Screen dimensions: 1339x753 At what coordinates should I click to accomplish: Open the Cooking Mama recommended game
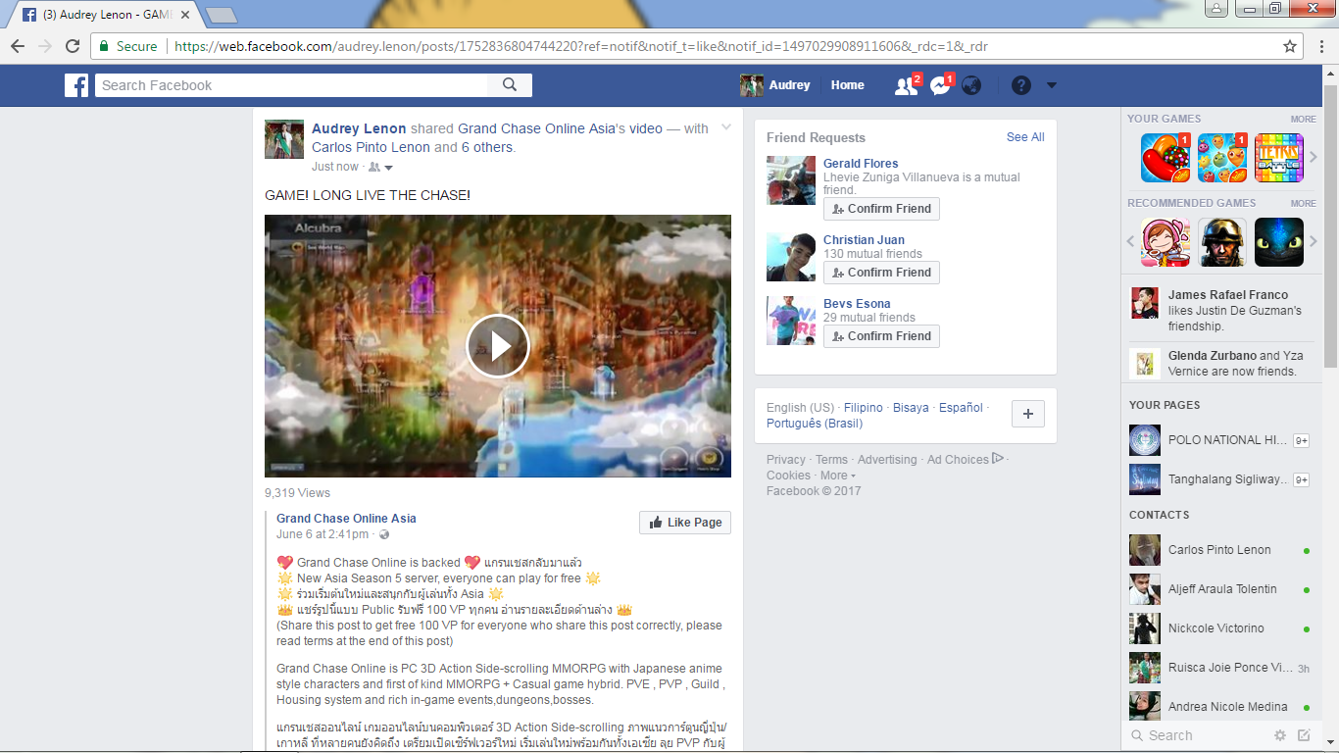(1165, 242)
